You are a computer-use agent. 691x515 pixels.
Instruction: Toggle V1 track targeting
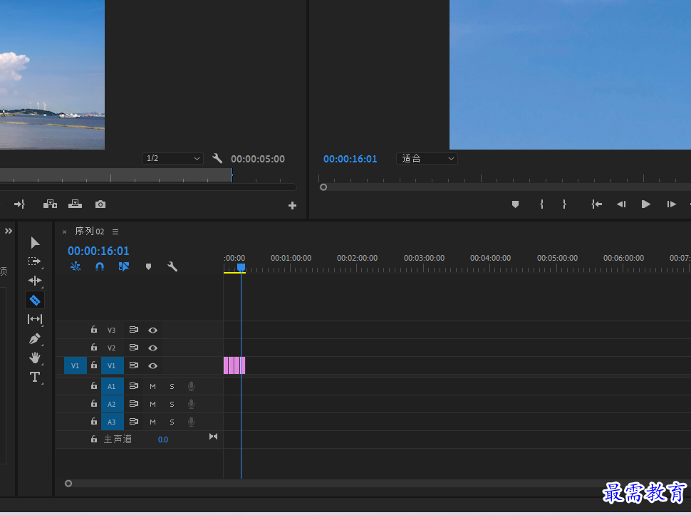pyautogui.click(x=112, y=365)
